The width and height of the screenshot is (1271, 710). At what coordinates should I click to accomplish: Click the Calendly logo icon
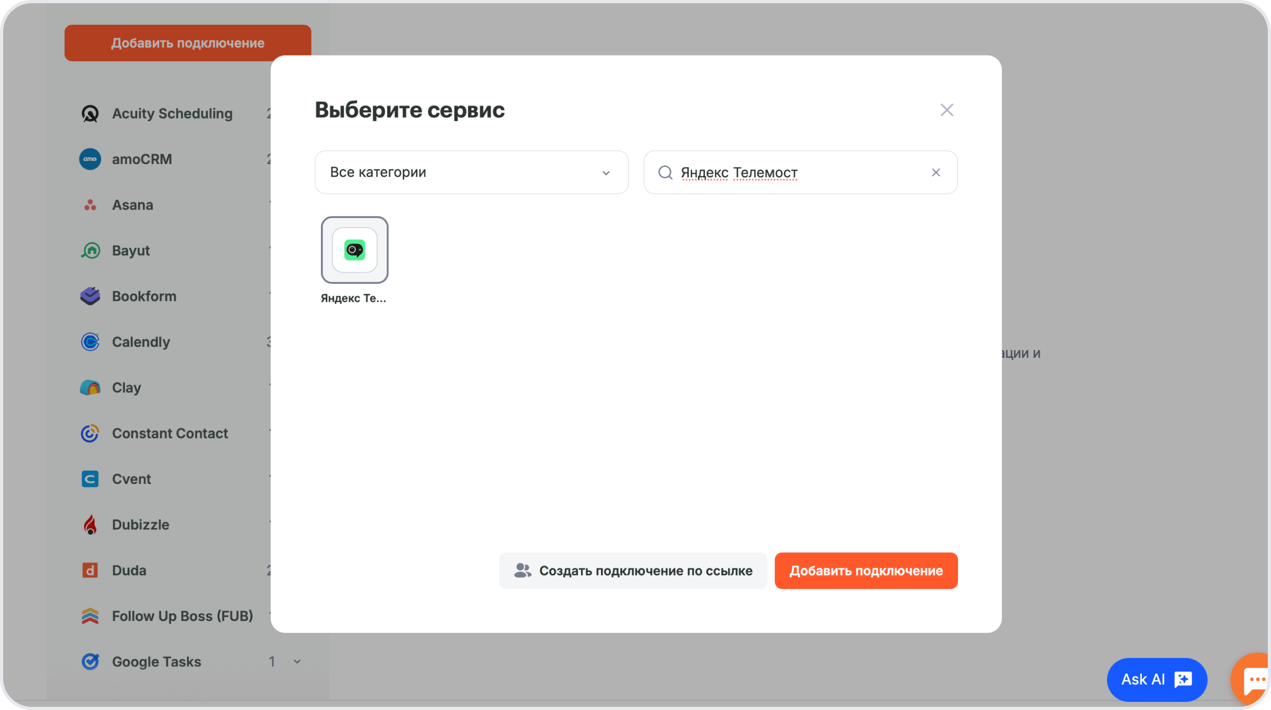point(90,342)
